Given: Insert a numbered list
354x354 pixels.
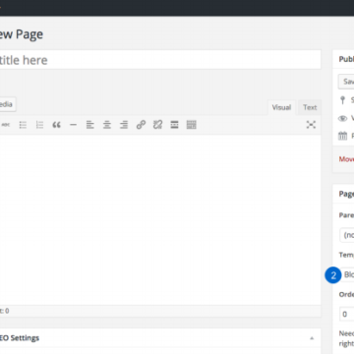Looking at the screenshot, I should 39,125.
